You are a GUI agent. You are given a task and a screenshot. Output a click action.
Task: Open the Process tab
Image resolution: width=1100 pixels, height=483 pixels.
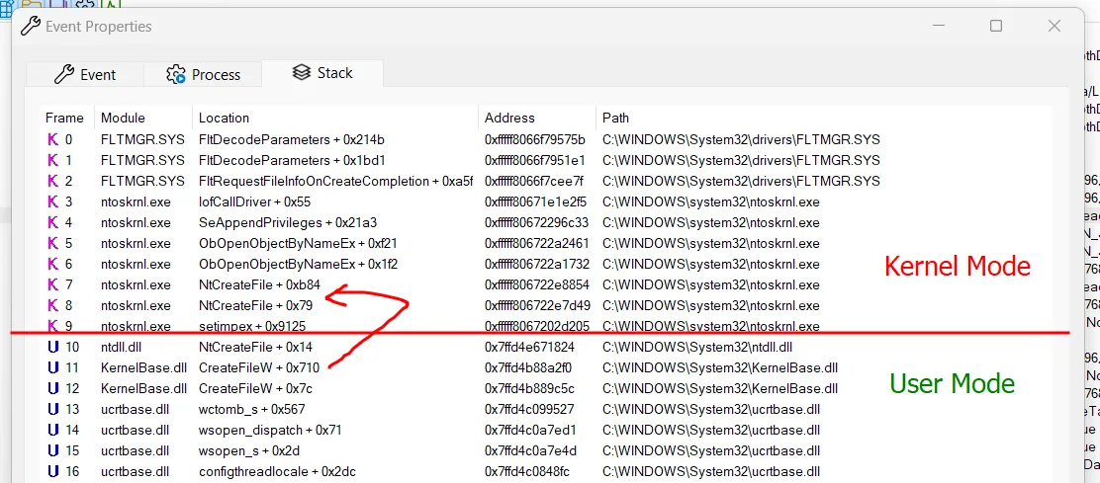coord(204,74)
